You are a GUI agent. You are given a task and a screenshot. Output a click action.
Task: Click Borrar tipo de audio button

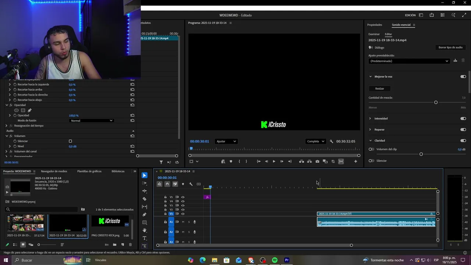click(x=450, y=47)
